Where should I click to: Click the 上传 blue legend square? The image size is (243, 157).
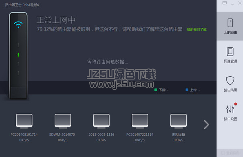187,90
